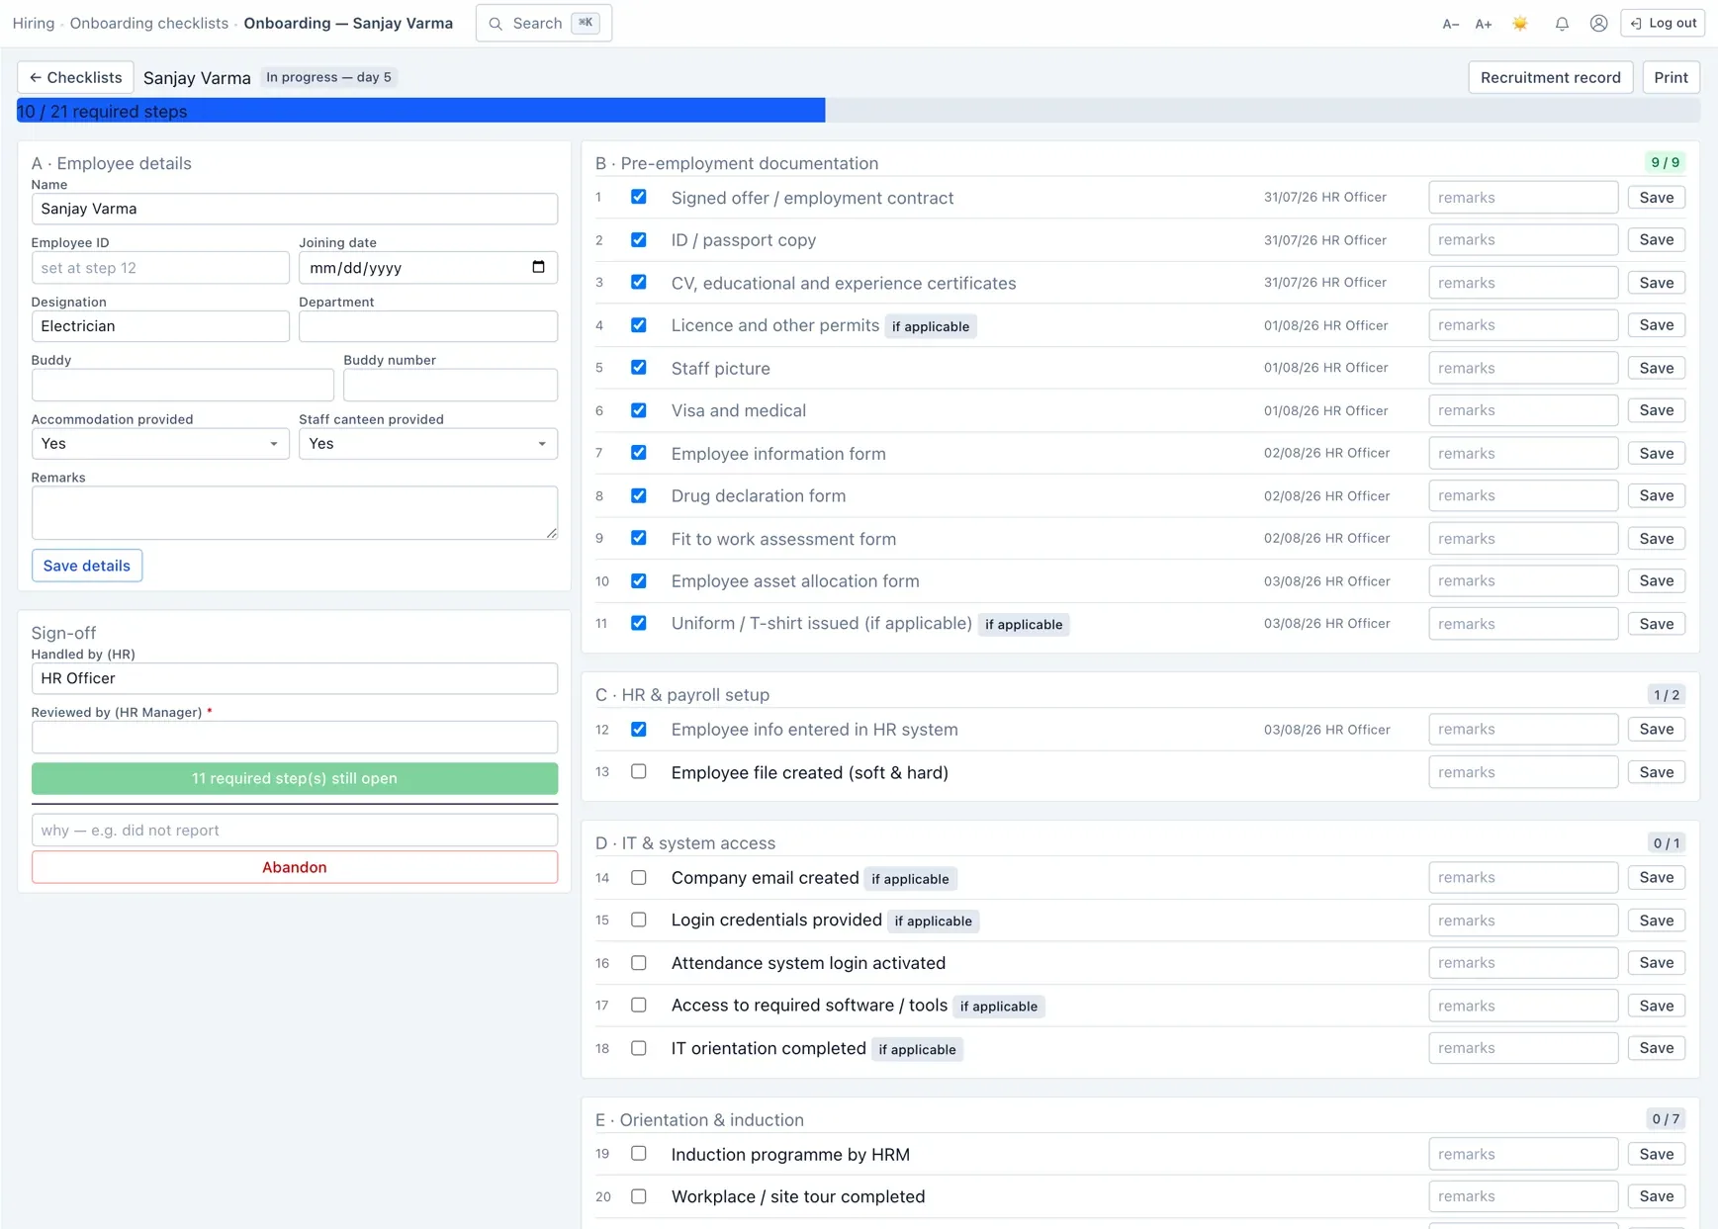Open the Search box

(x=544, y=23)
